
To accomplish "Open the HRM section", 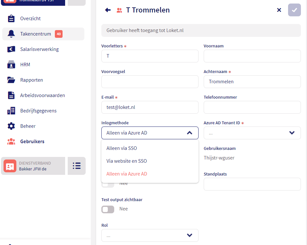I will pyautogui.click(x=25, y=65).
